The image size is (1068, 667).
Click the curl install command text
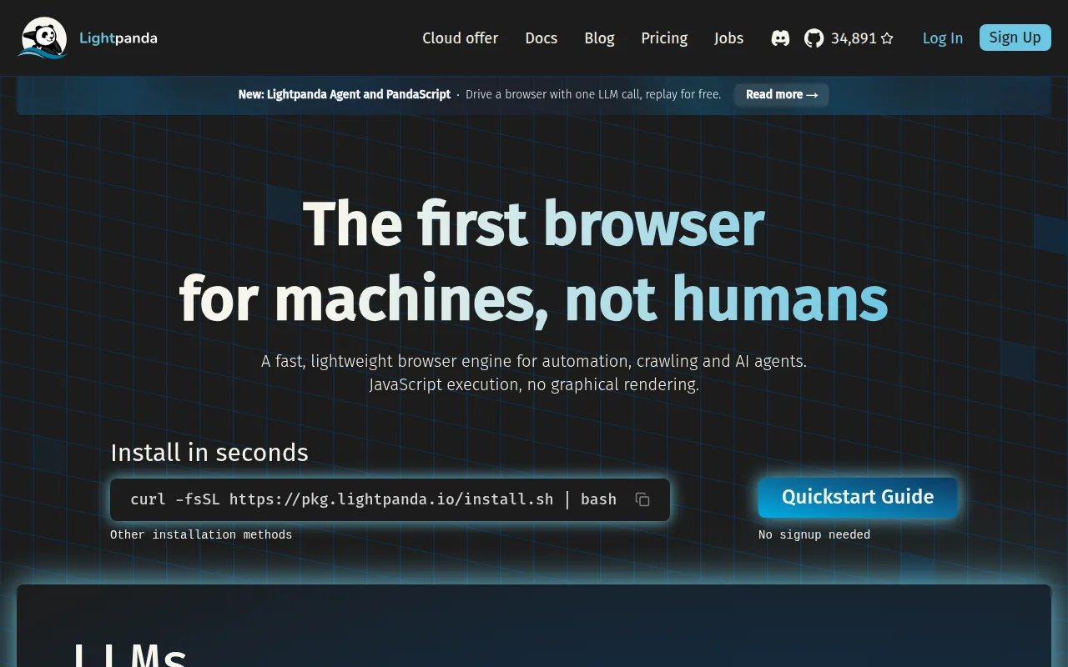click(374, 499)
